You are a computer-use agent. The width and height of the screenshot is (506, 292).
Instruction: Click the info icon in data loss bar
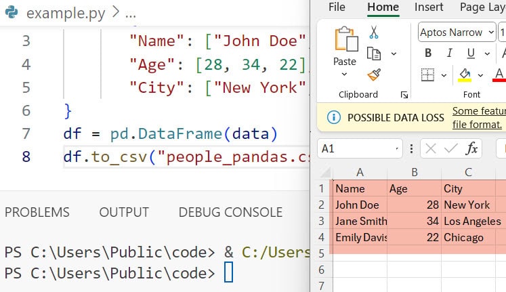pos(334,117)
